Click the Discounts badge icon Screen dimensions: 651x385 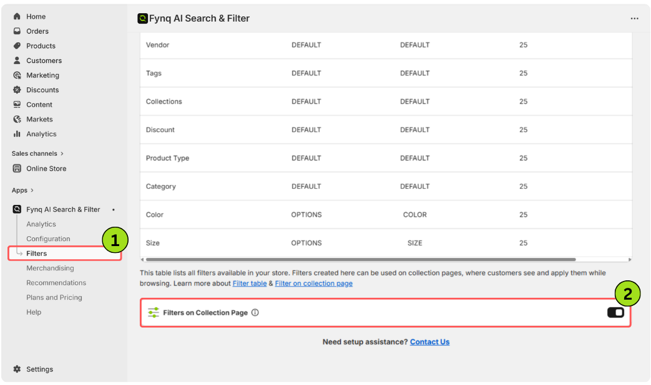click(x=17, y=90)
